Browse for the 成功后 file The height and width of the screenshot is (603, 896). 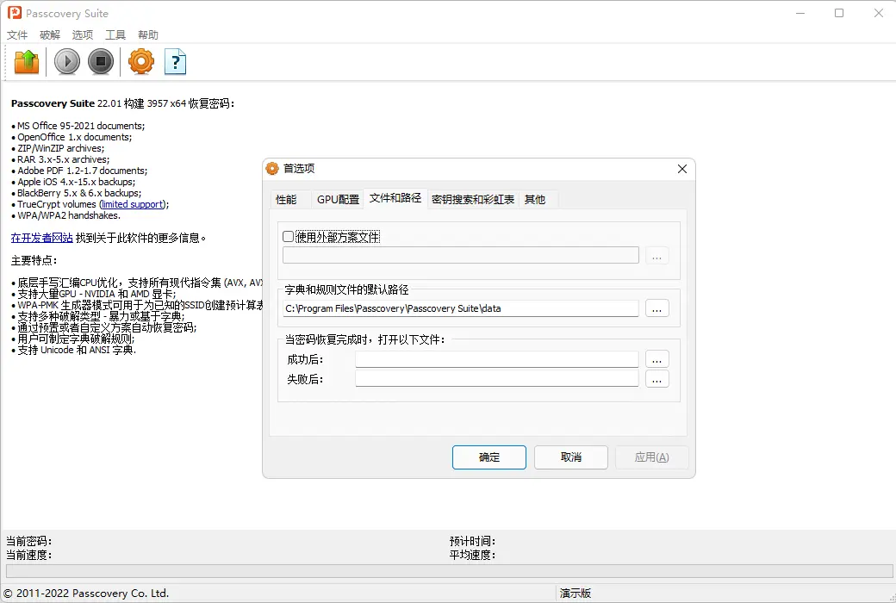(x=657, y=359)
